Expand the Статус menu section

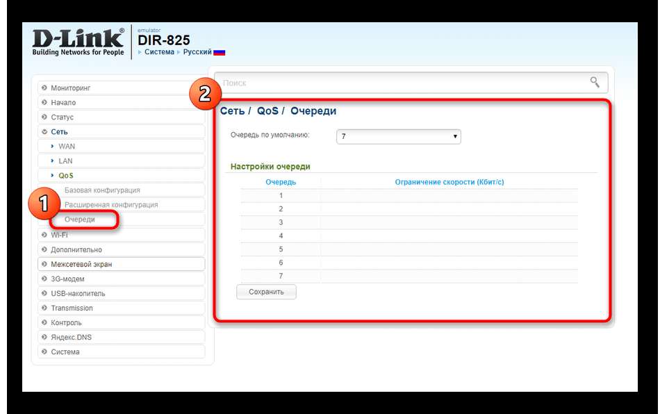[x=121, y=117]
